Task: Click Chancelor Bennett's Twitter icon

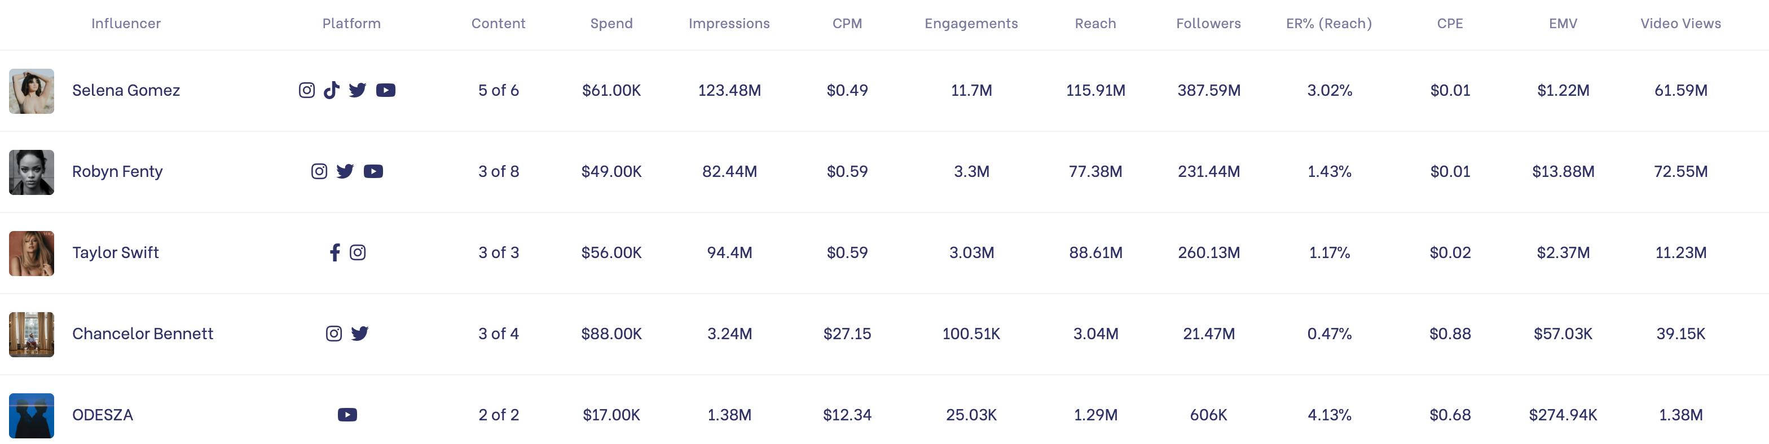Action: coord(360,334)
